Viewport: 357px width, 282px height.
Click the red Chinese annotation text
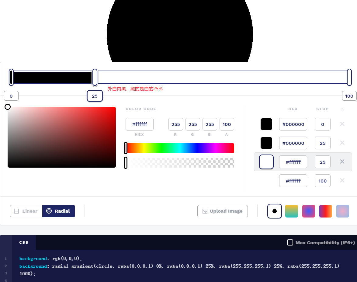(x=135, y=89)
